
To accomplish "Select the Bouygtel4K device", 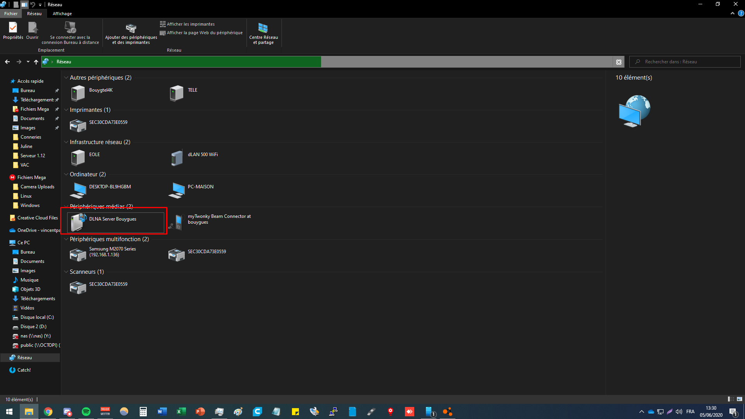I will click(115, 94).
